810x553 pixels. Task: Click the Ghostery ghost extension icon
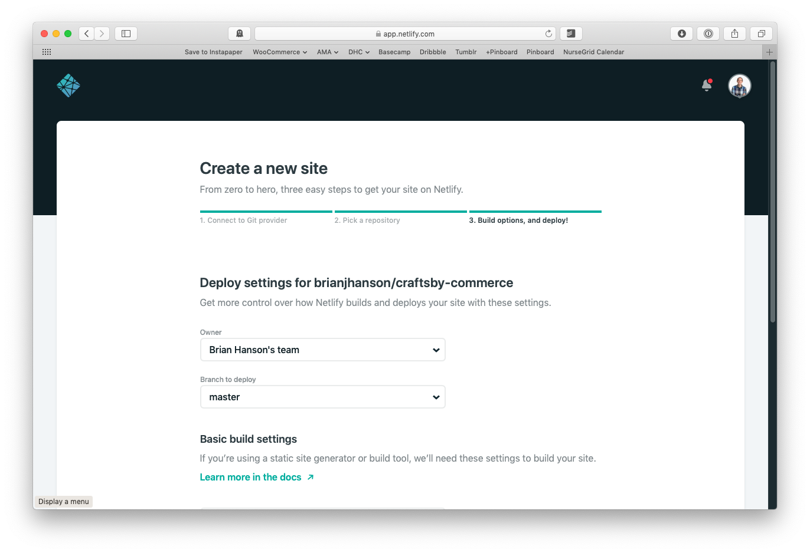(x=239, y=34)
